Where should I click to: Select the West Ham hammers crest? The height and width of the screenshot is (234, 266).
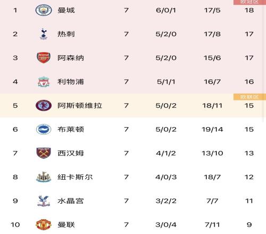[44, 153]
